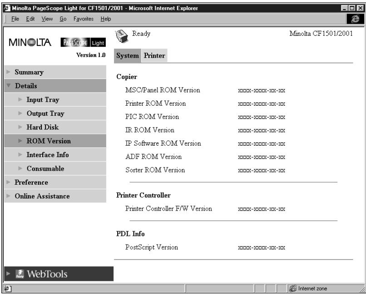Click arrow beside ROM Version
The image size is (366, 294).
pos(20,141)
